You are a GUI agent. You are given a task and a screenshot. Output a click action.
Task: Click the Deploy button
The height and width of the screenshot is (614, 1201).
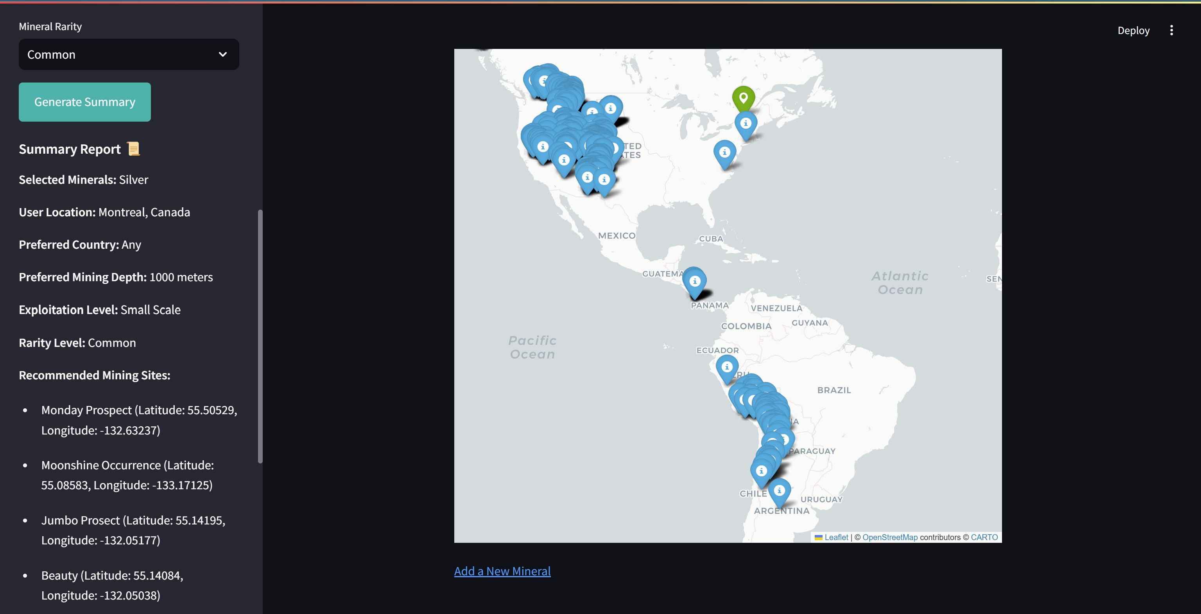1133,30
